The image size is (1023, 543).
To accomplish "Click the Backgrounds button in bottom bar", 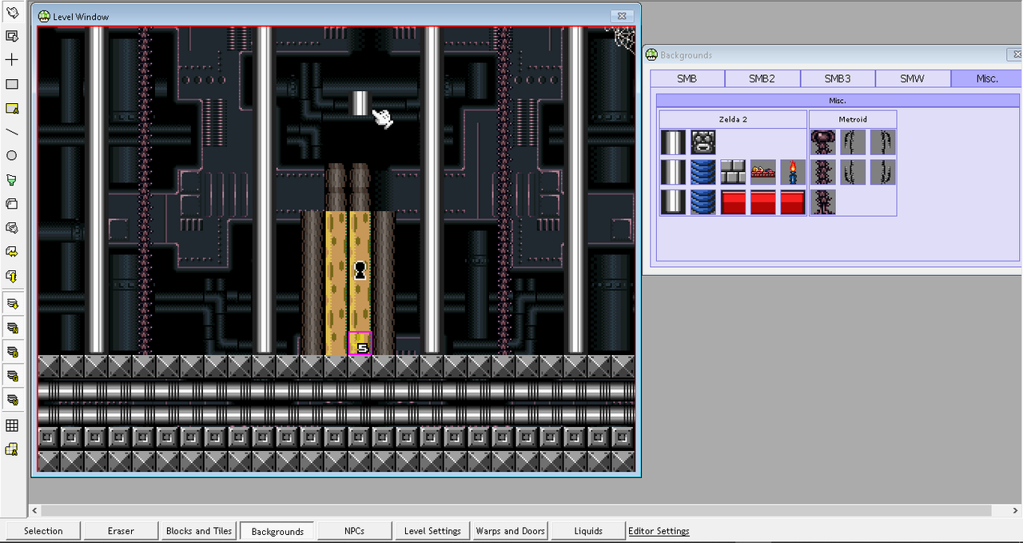I will point(277,531).
